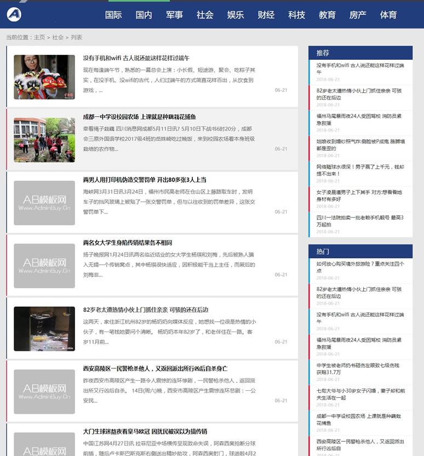Open the 成都一中学设校园农场 article title in main list
Screen dimensions: 424x456
[x=139, y=117]
